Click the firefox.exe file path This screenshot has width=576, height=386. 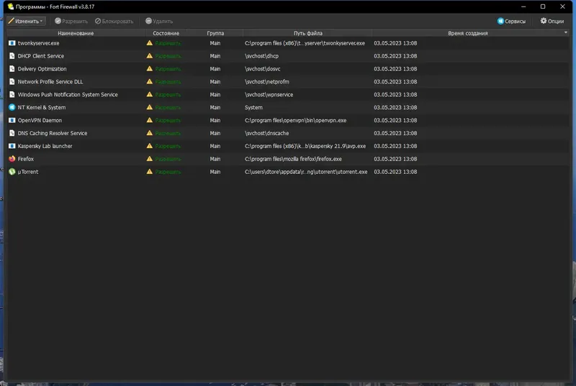click(293, 159)
